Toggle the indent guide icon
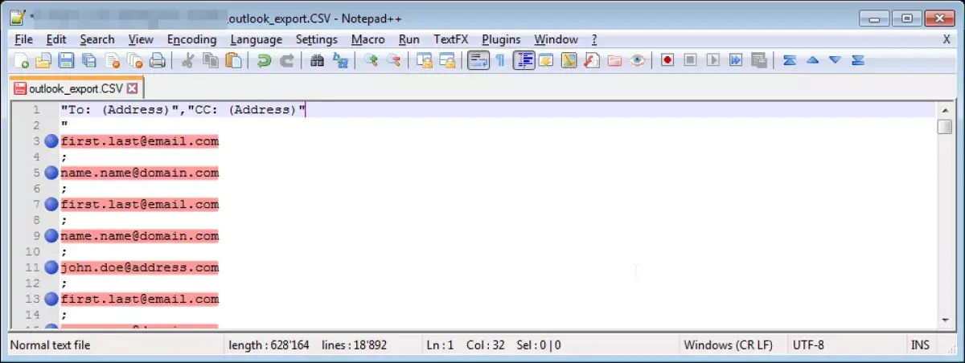The image size is (965, 363). [524, 60]
